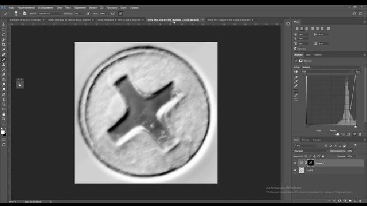Viewport: 367px width, 206px height.
Task: Select the History Brush tool
Action: pyautogui.click(x=3, y=69)
